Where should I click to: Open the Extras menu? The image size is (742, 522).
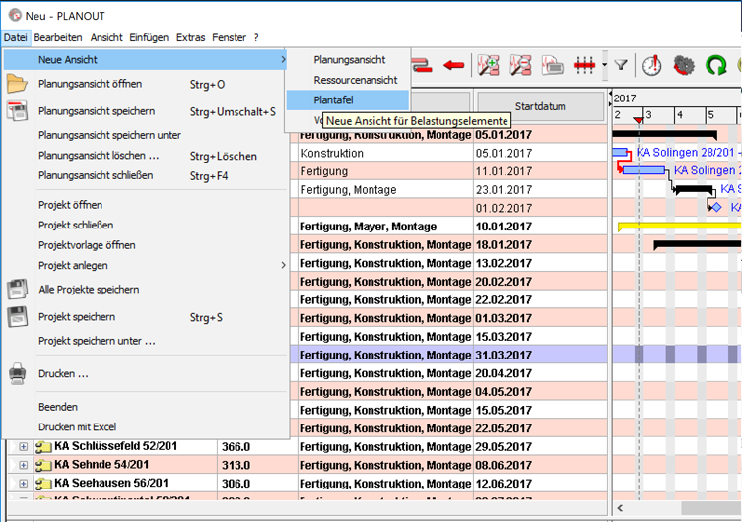point(191,37)
